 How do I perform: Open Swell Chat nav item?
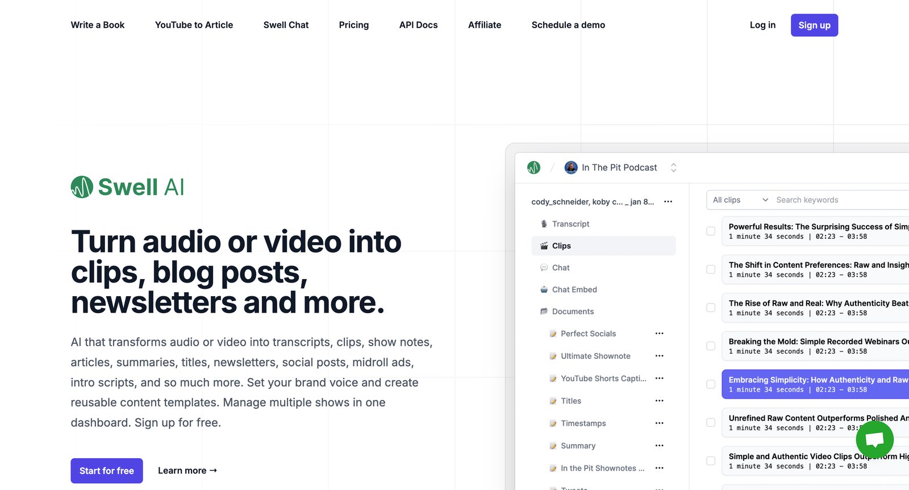pyautogui.click(x=286, y=25)
